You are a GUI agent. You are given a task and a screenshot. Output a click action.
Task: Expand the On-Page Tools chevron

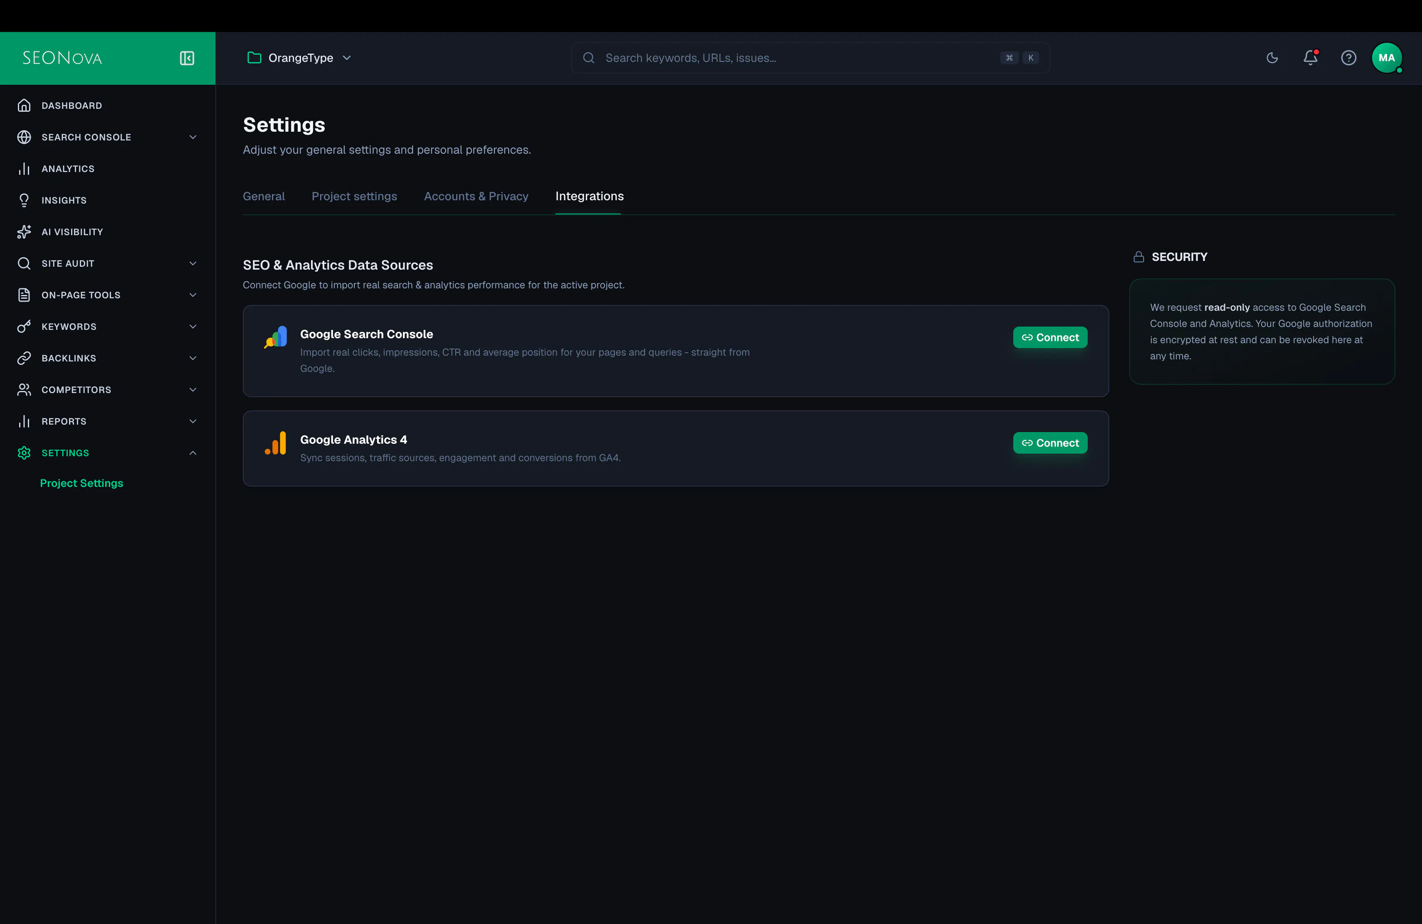coord(193,295)
